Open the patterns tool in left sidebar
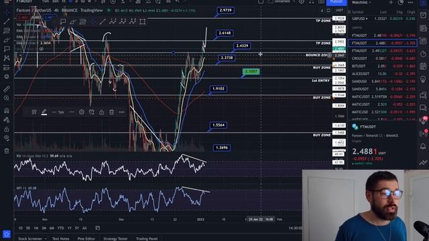Image resolution: width=429 pixels, height=241 pixels. pos(7,58)
